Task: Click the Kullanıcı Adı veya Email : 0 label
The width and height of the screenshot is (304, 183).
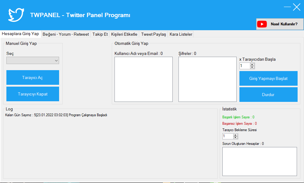Action: (139, 54)
